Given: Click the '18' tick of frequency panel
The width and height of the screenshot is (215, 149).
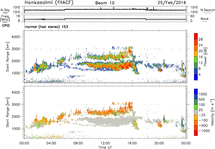Looking at the screenshot, I should pyautogui.click(x=18, y=16).
